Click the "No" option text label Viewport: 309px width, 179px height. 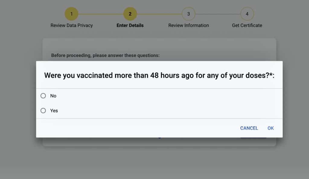pyautogui.click(x=53, y=96)
